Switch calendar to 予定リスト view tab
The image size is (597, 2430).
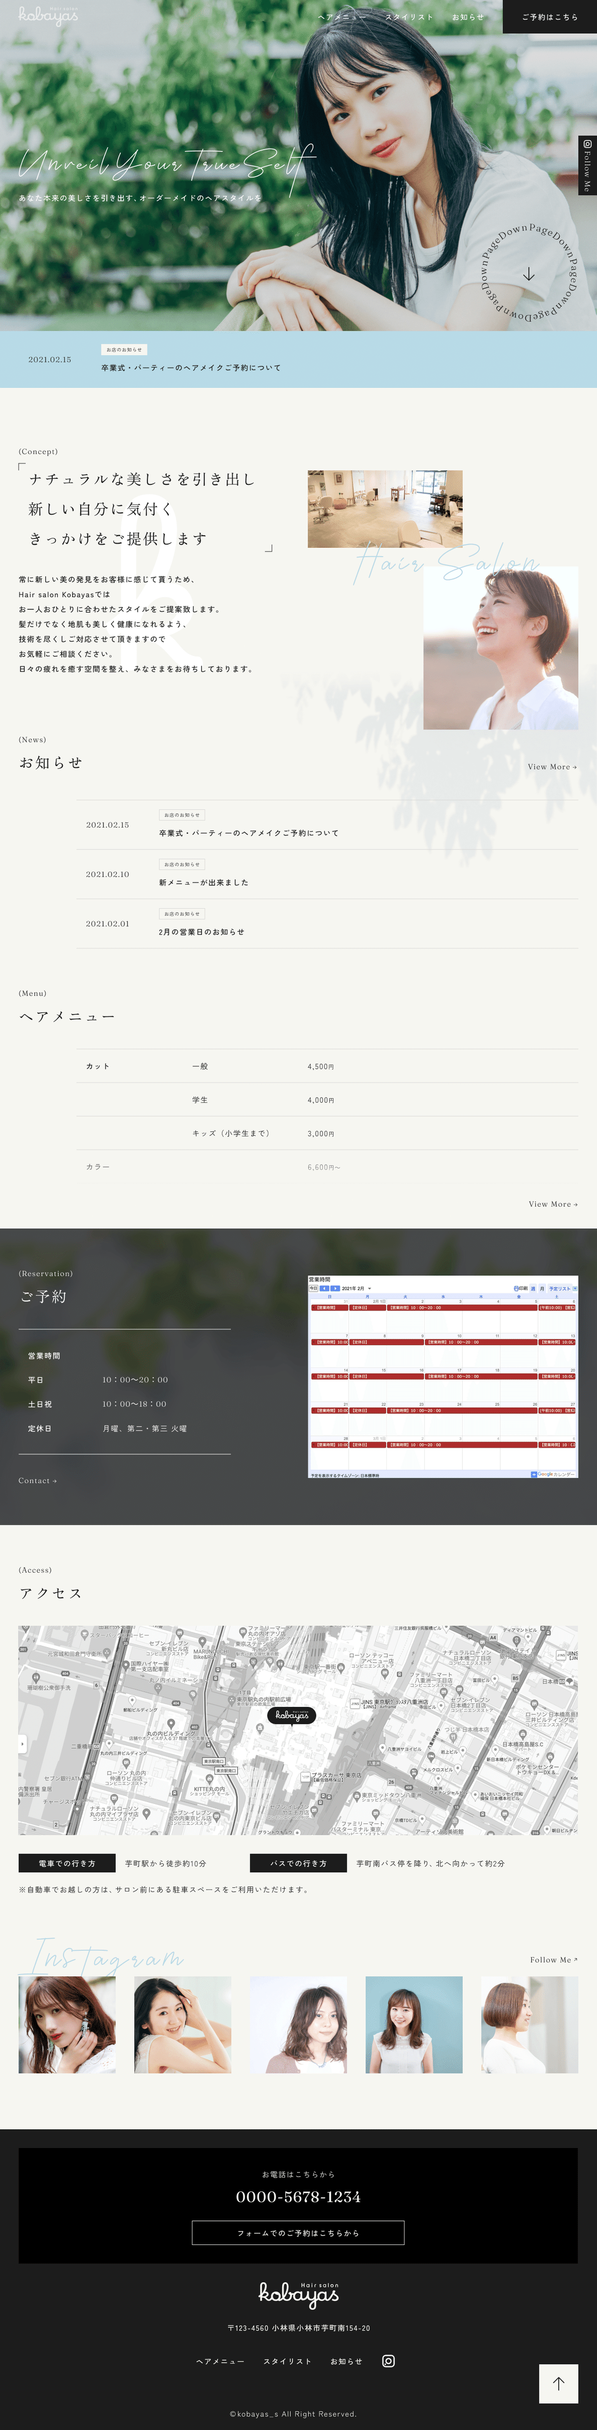click(560, 1289)
